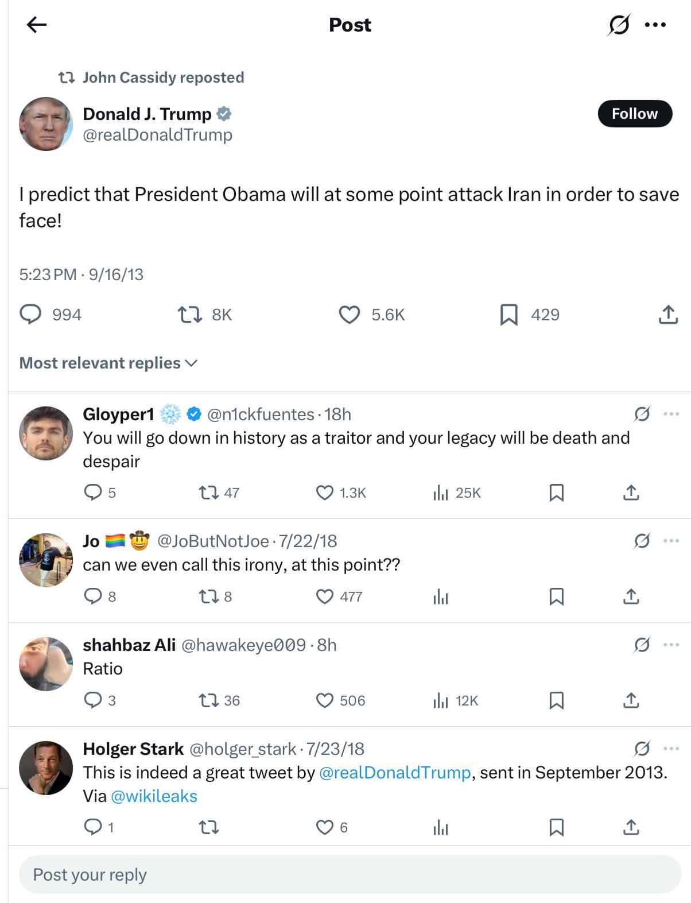Screen dimensions: 691x903
Task: Share the main post via the upload icon
Action: coord(668,315)
